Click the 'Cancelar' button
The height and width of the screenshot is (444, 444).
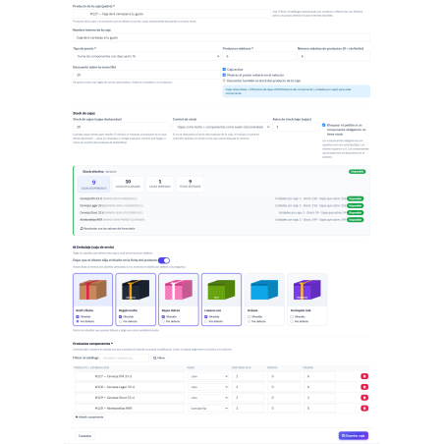pos(84,436)
